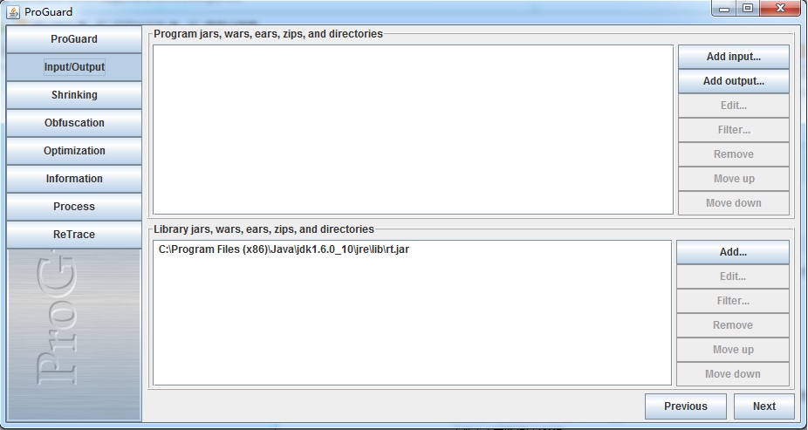Click Move down in Library jars panel
This screenshot has height=430, width=808.
click(x=733, y=374)
